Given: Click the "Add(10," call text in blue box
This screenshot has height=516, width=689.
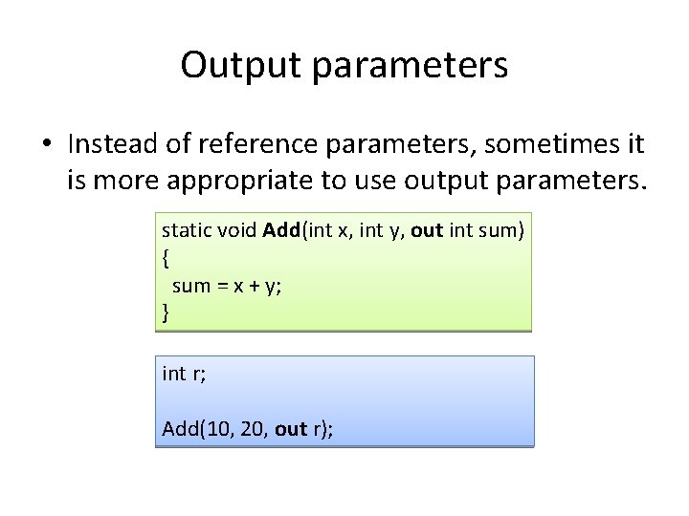Looking at the screenshot, I should tap(193, 429).
